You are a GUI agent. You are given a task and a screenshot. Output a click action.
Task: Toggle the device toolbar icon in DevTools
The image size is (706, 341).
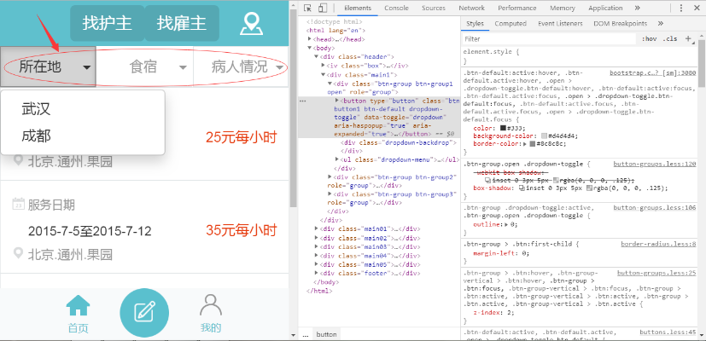click(x=324, y=8)
